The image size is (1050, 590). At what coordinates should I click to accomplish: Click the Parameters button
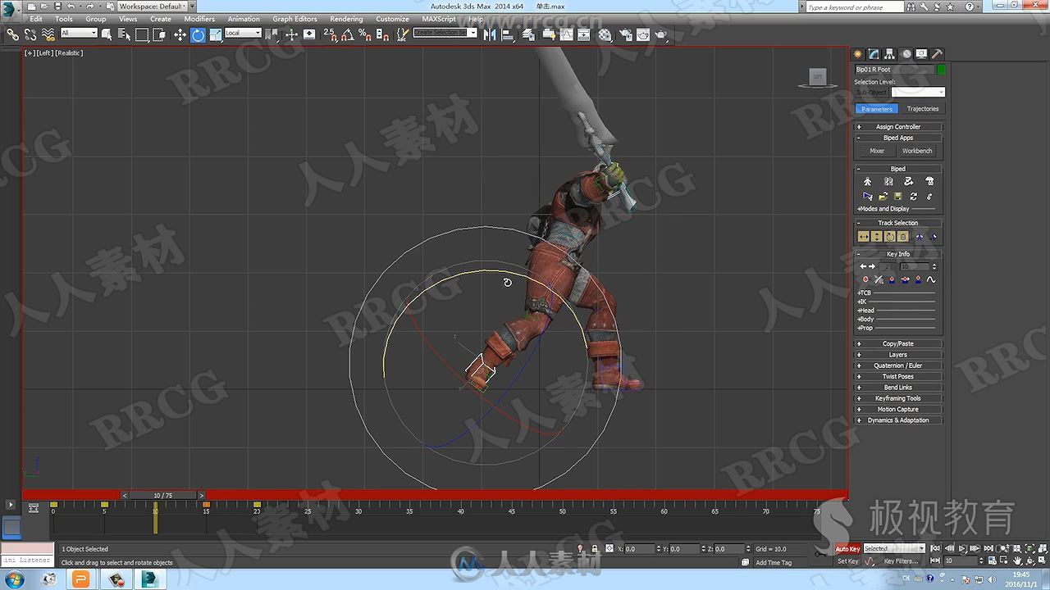click(x=877, y=109)
